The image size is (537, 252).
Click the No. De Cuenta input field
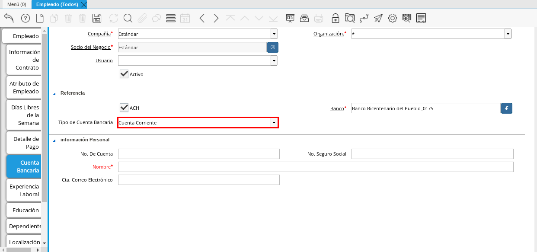pyautogui.click(x=199, y=154)
